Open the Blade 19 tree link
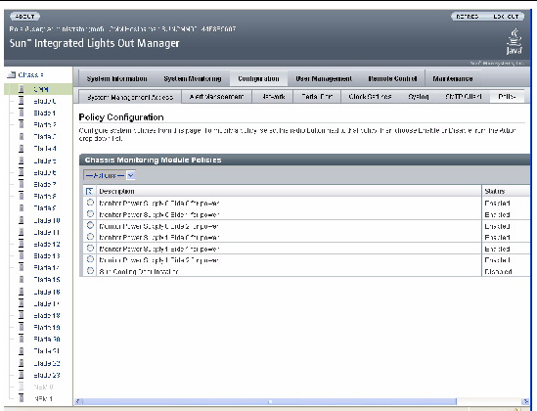The image size is (537, 411). click(x=47, y=328)
